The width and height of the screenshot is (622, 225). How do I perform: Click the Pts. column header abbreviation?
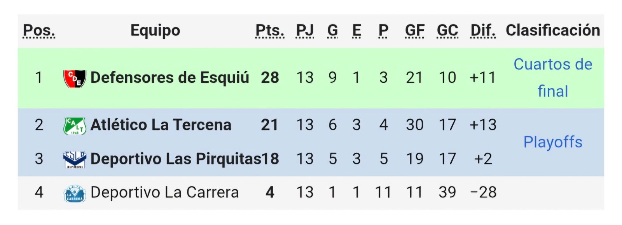click(270, 30)
